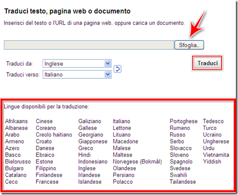This screenshot has height=195, width=238.
Task: Select Malese language entry
Action: (122, 148)
